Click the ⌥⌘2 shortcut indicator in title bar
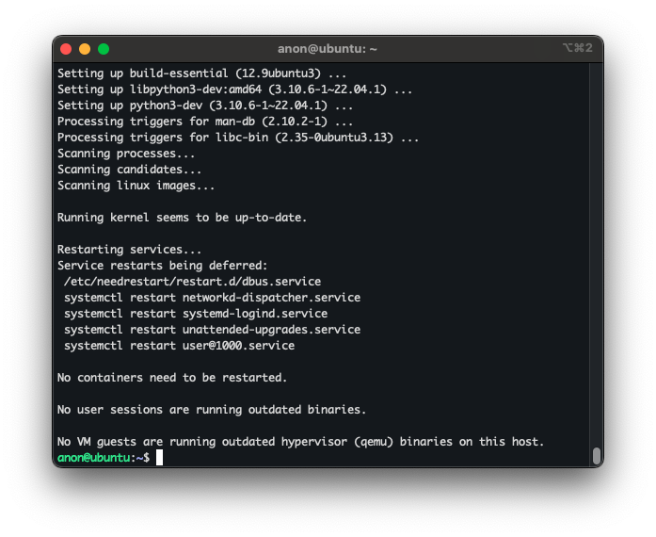656x537 pixels. (577, 48)
